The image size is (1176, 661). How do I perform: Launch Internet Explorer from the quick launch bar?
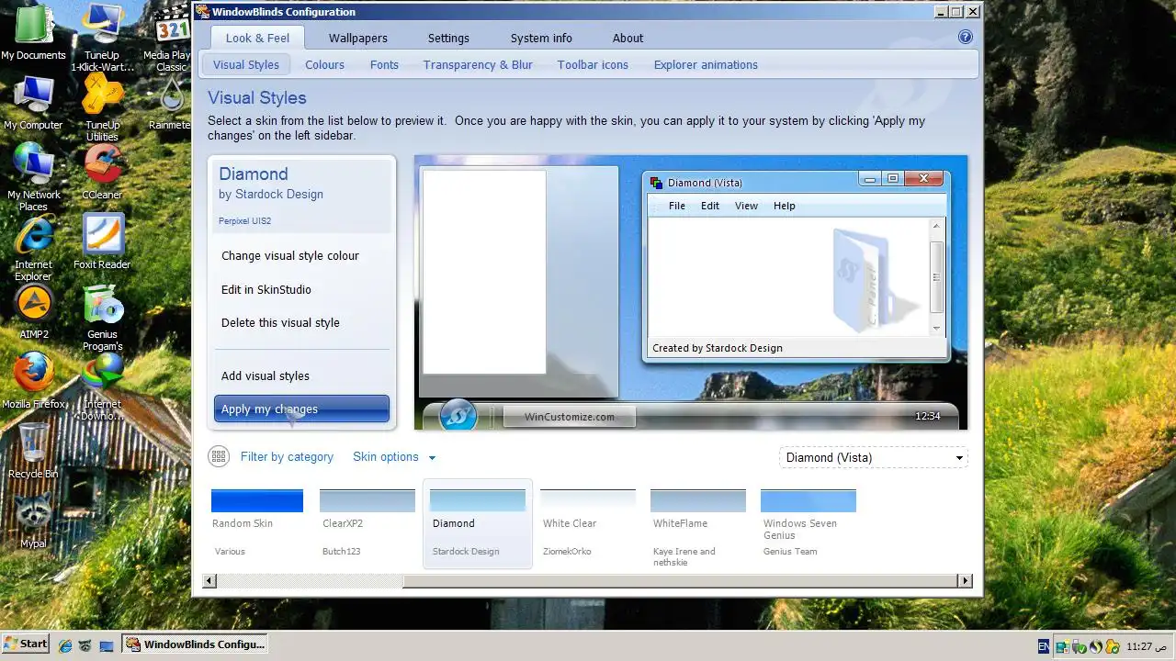click(x=65, y=645)
